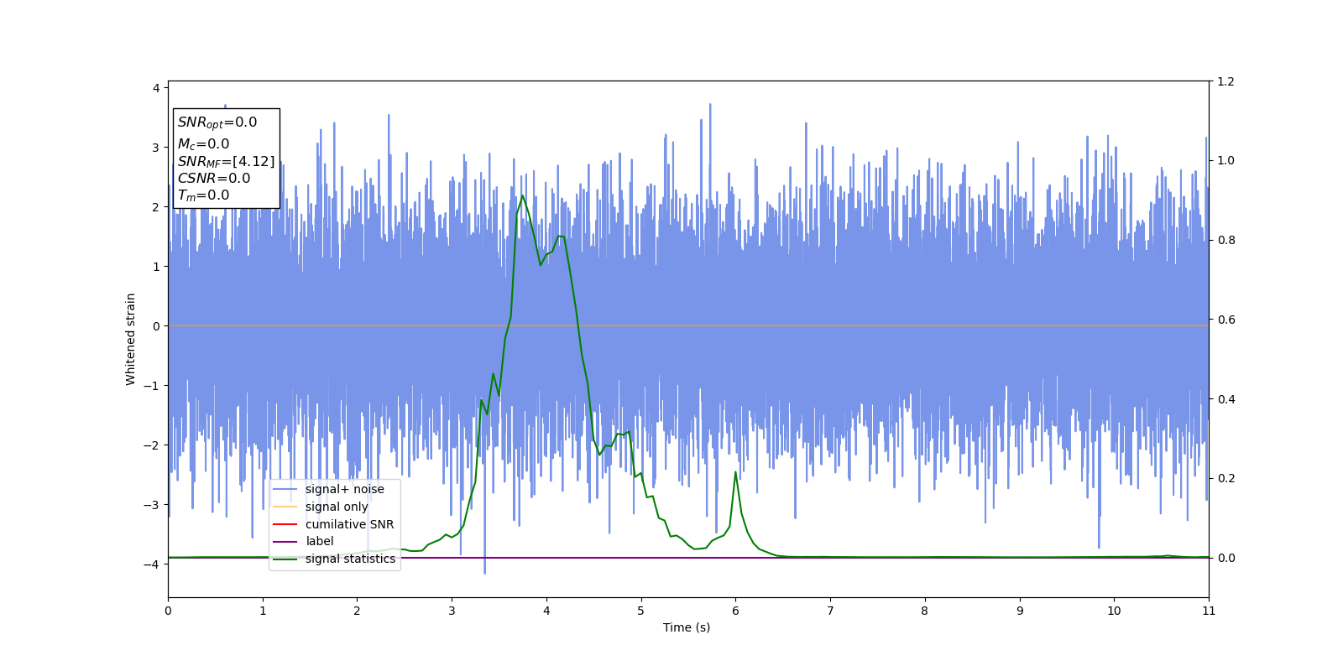Click x-axis tick label 11
The image size is (1343, 671).
(1209, 611)
